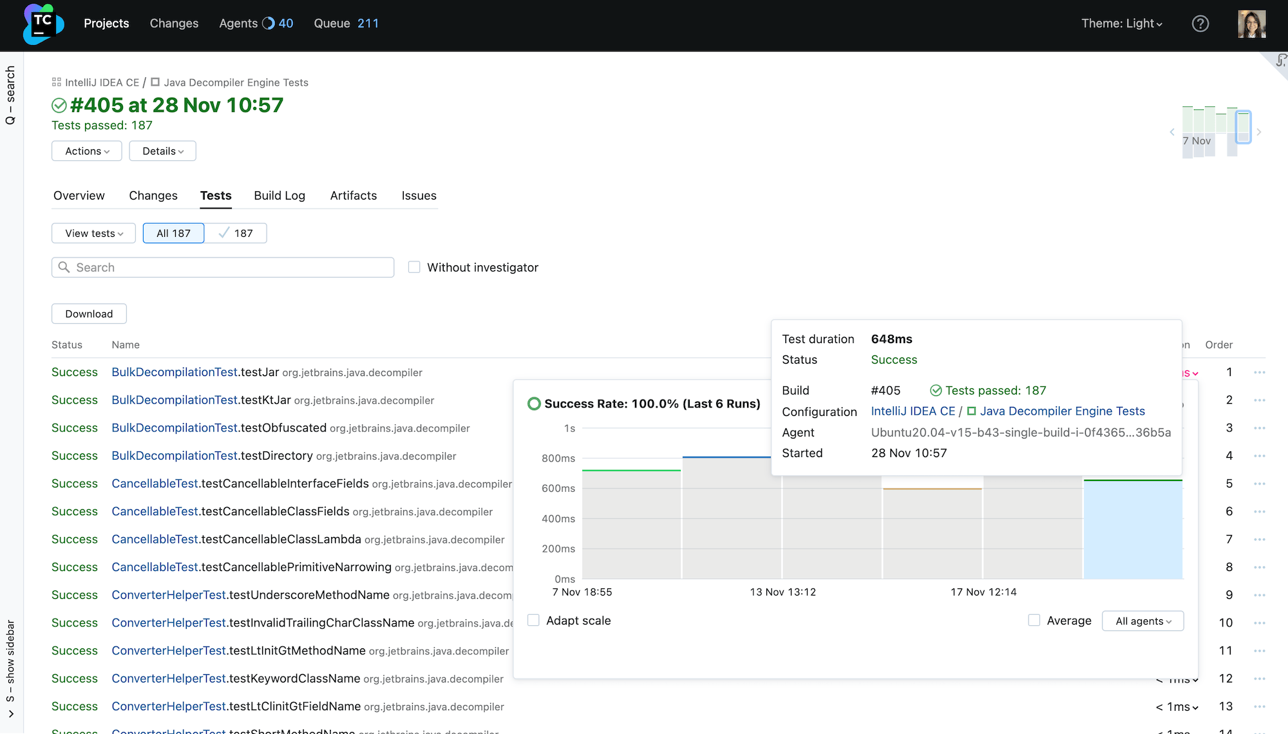Image resolution: width=1288 pixels, height=734 pixels.
Task: Open the View tests dropdown
Action: point(93,233)
